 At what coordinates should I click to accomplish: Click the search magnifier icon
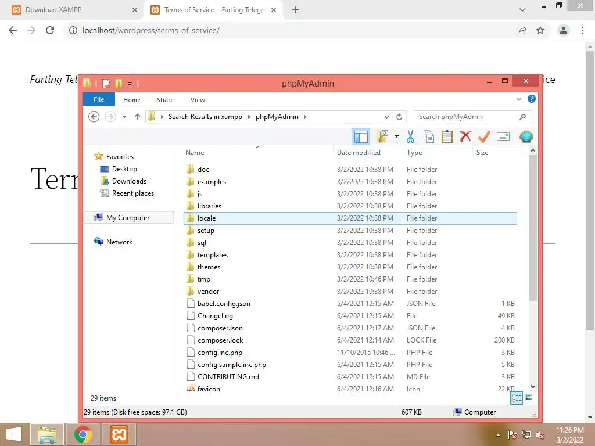click(522, 117)
